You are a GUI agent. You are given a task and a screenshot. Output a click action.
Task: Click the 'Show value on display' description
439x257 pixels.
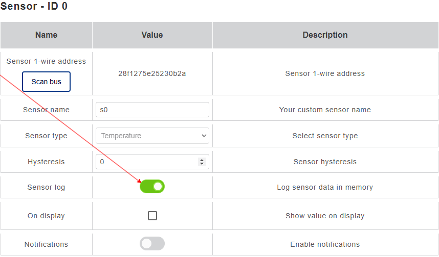(325, 216)
